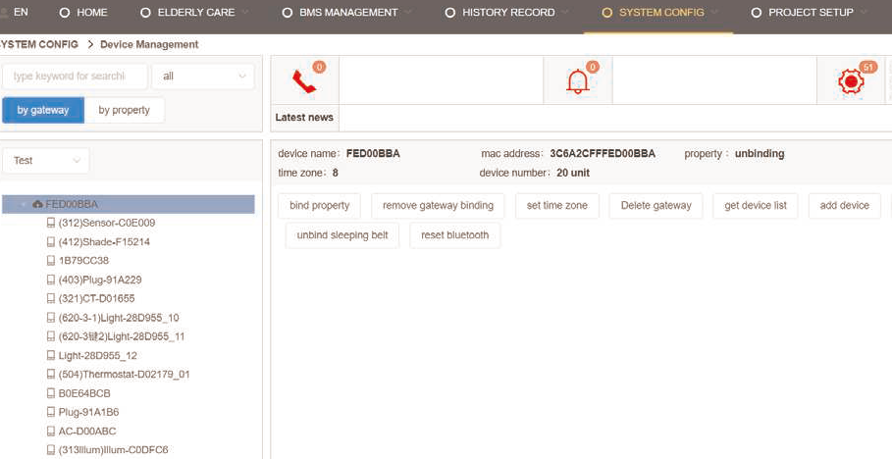Switch to the by gateway tab
892x459 pixels.
(x=43, y=111)
